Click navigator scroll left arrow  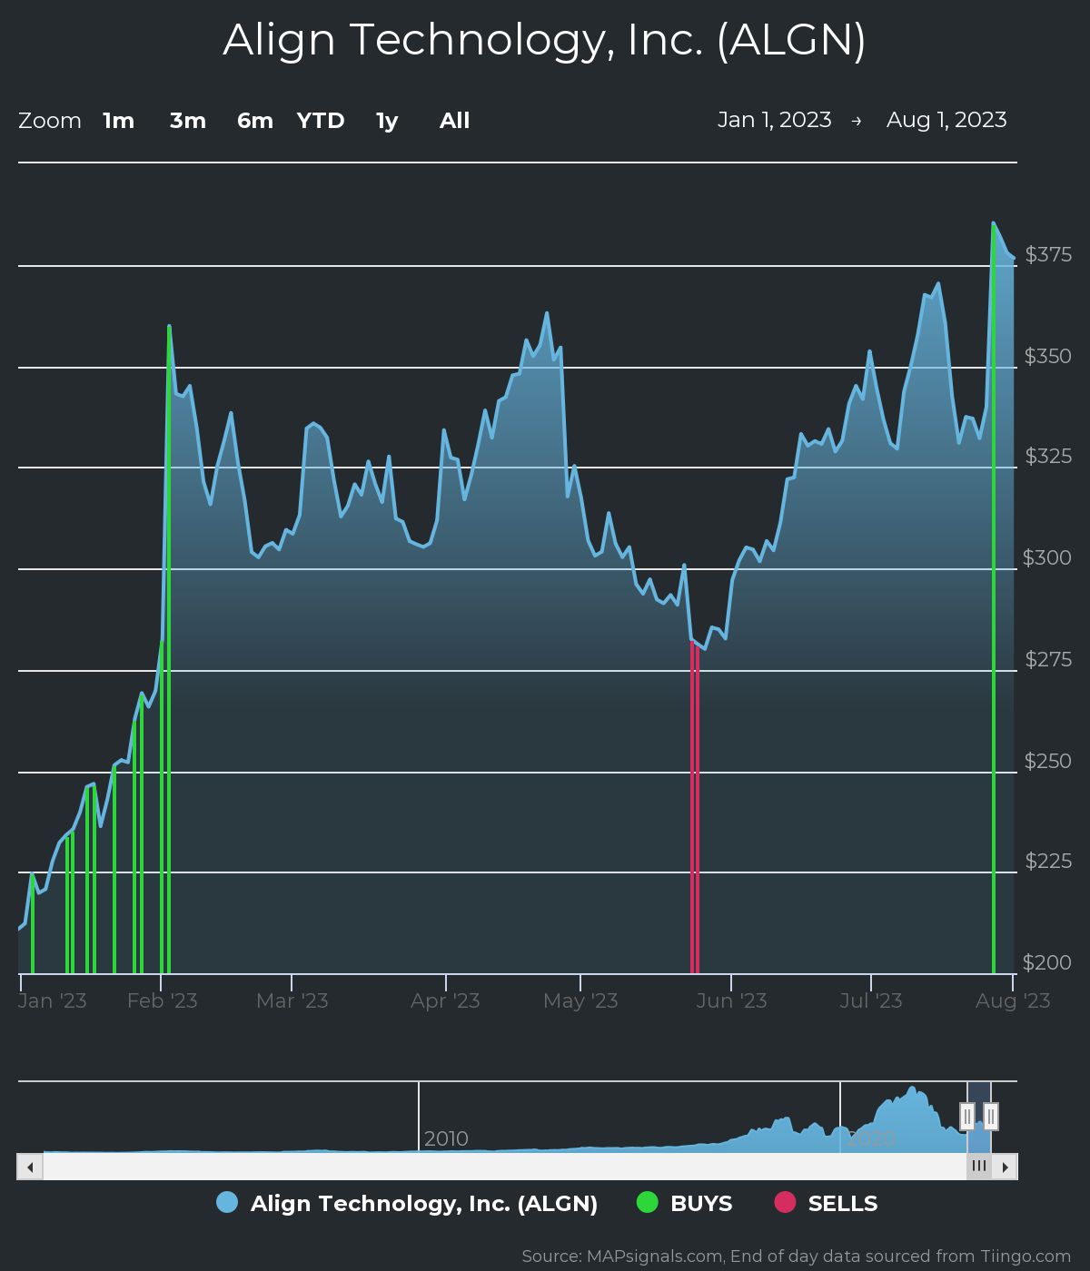pyautogui.click(x=30, y=1167)
